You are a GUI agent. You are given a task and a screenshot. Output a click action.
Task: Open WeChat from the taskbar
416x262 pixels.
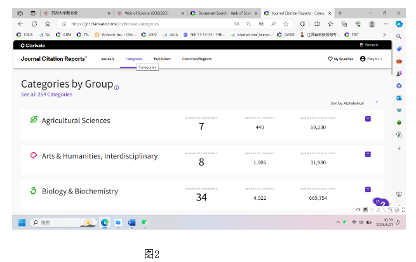[x=145, y=223]
